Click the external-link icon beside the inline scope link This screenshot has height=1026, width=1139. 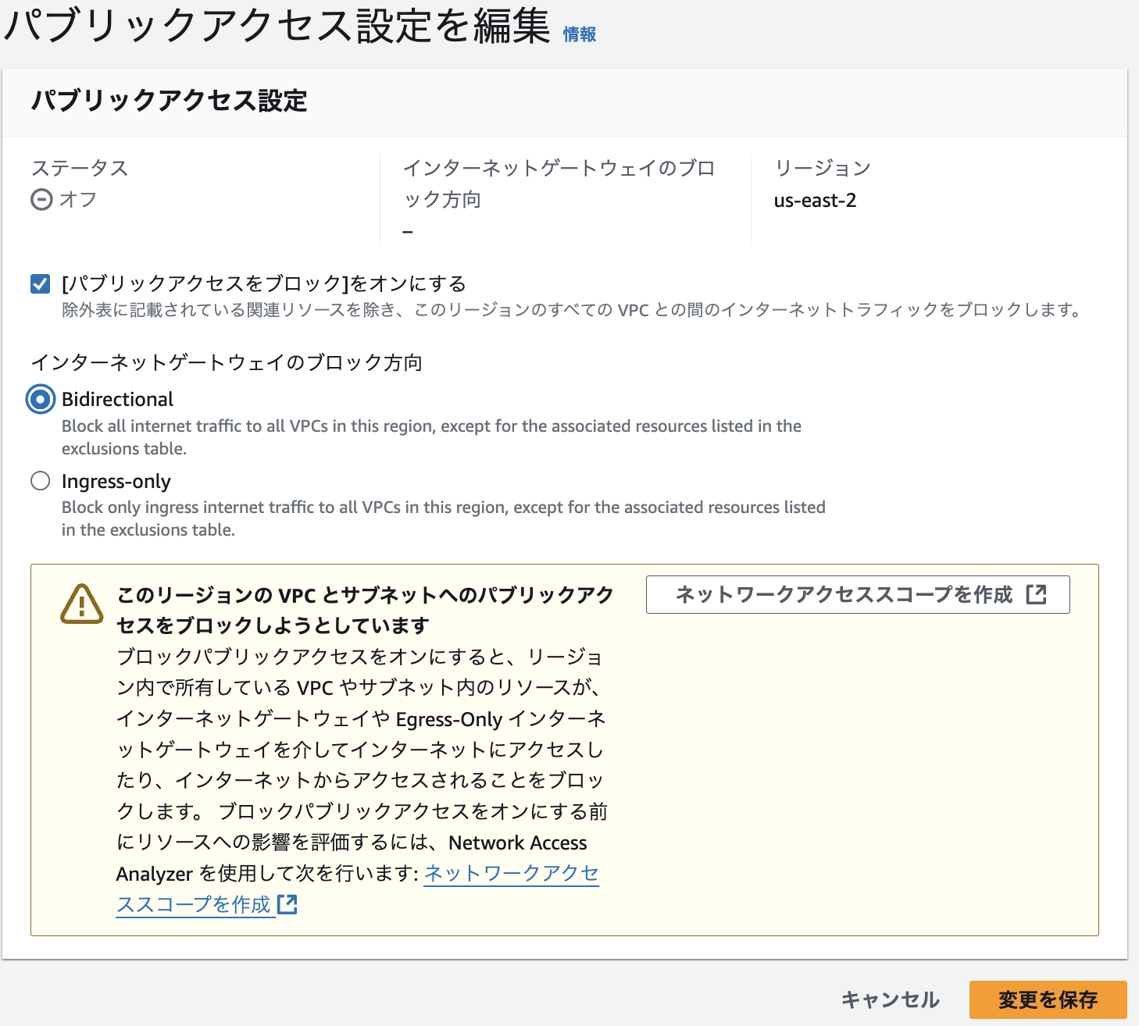pyautogui.click(x=287, y=904)
